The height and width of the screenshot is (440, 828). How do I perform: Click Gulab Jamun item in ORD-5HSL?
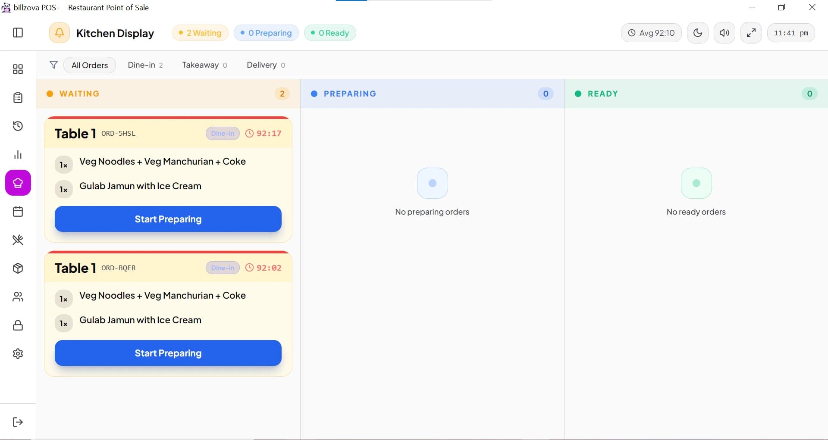140,186
